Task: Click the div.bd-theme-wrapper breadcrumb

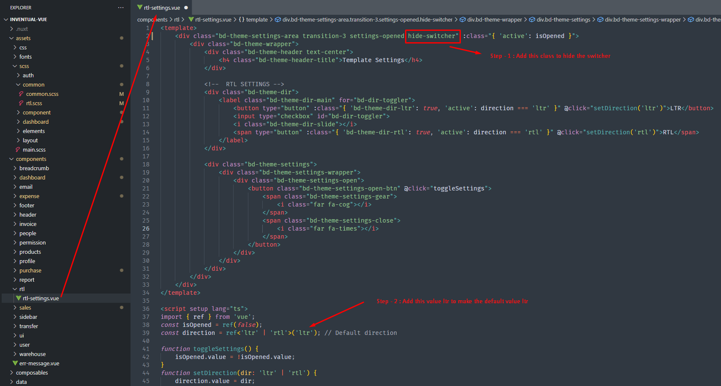Action: click(491, 19)
